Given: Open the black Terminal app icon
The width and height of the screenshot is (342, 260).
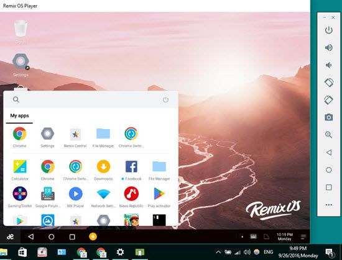Looking at the screenshot, I should (159, 220).
